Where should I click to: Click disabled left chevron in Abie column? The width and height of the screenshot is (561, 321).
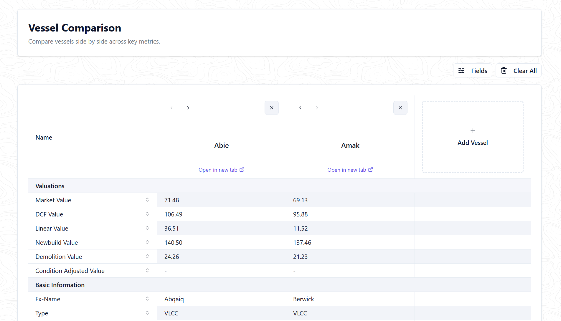click(171, 108)
